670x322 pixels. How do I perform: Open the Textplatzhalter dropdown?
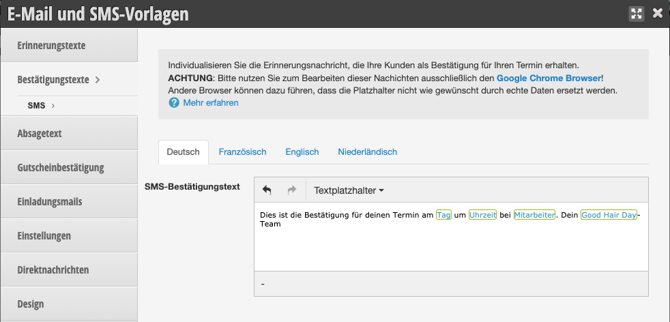click(349, 190)
